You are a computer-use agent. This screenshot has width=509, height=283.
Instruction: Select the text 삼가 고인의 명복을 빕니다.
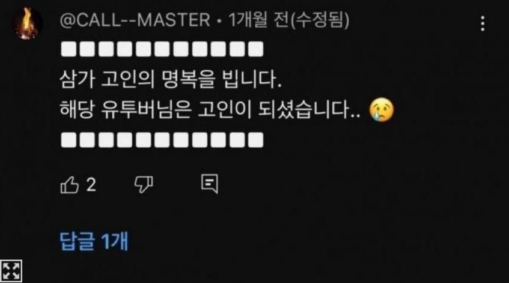(171, 79)
